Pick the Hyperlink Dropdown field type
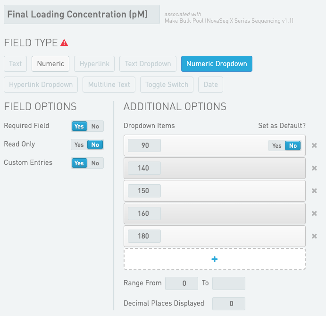Viewport: 326px width, 316px height. pyautogui.click(x=41, y=85)
